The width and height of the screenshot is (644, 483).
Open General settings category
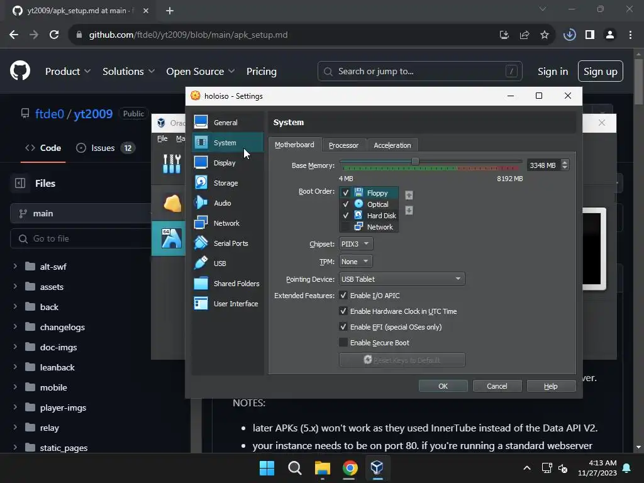coord(227,123)
